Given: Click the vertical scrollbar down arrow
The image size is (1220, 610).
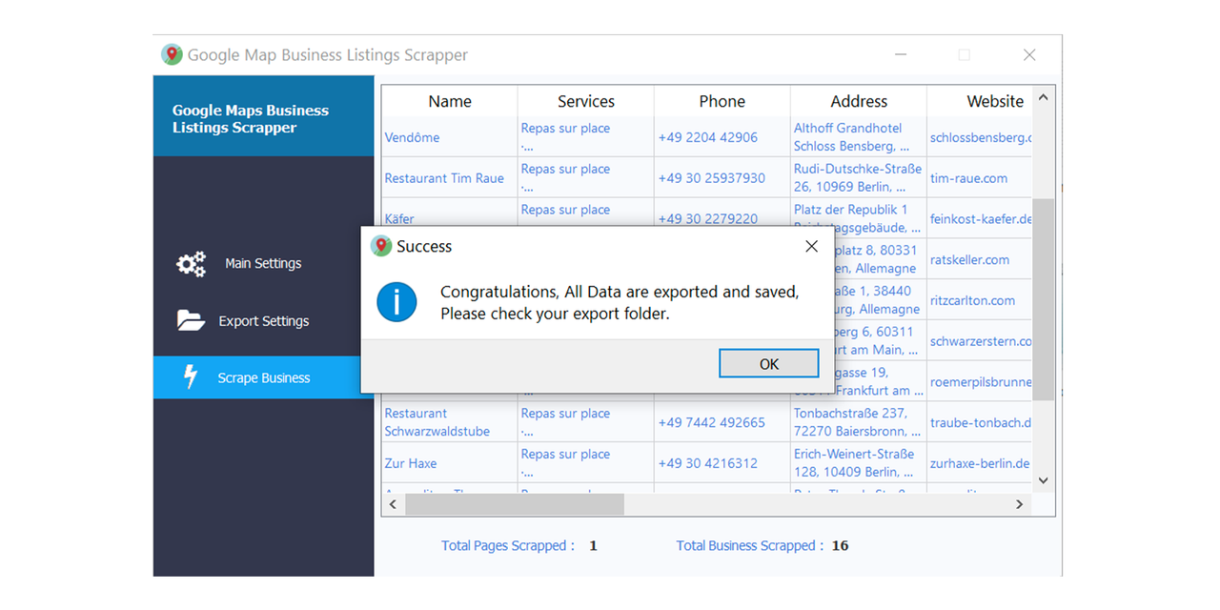Looking at the screenshot, I should click(x=1043, y=480).
